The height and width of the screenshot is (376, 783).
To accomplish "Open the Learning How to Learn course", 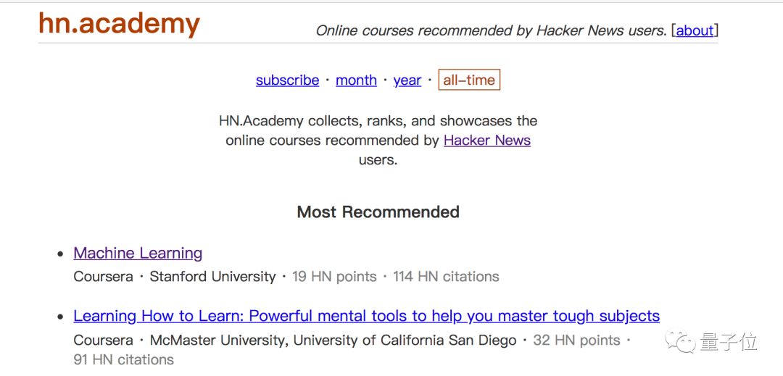I will pyautogui.click(x=366, y=317).
